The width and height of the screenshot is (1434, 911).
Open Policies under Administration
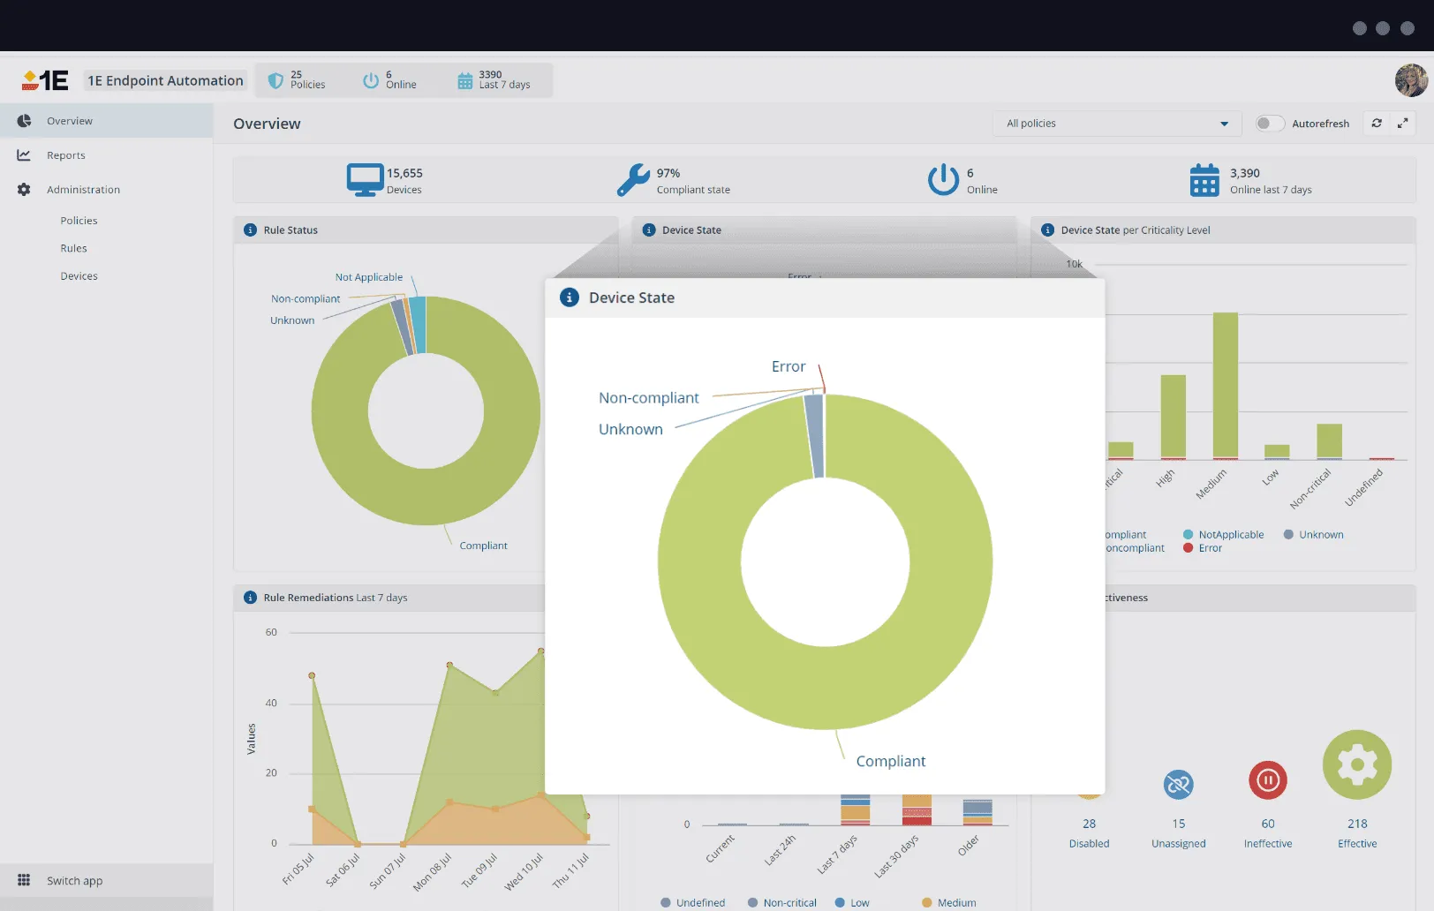pos(79,221)
